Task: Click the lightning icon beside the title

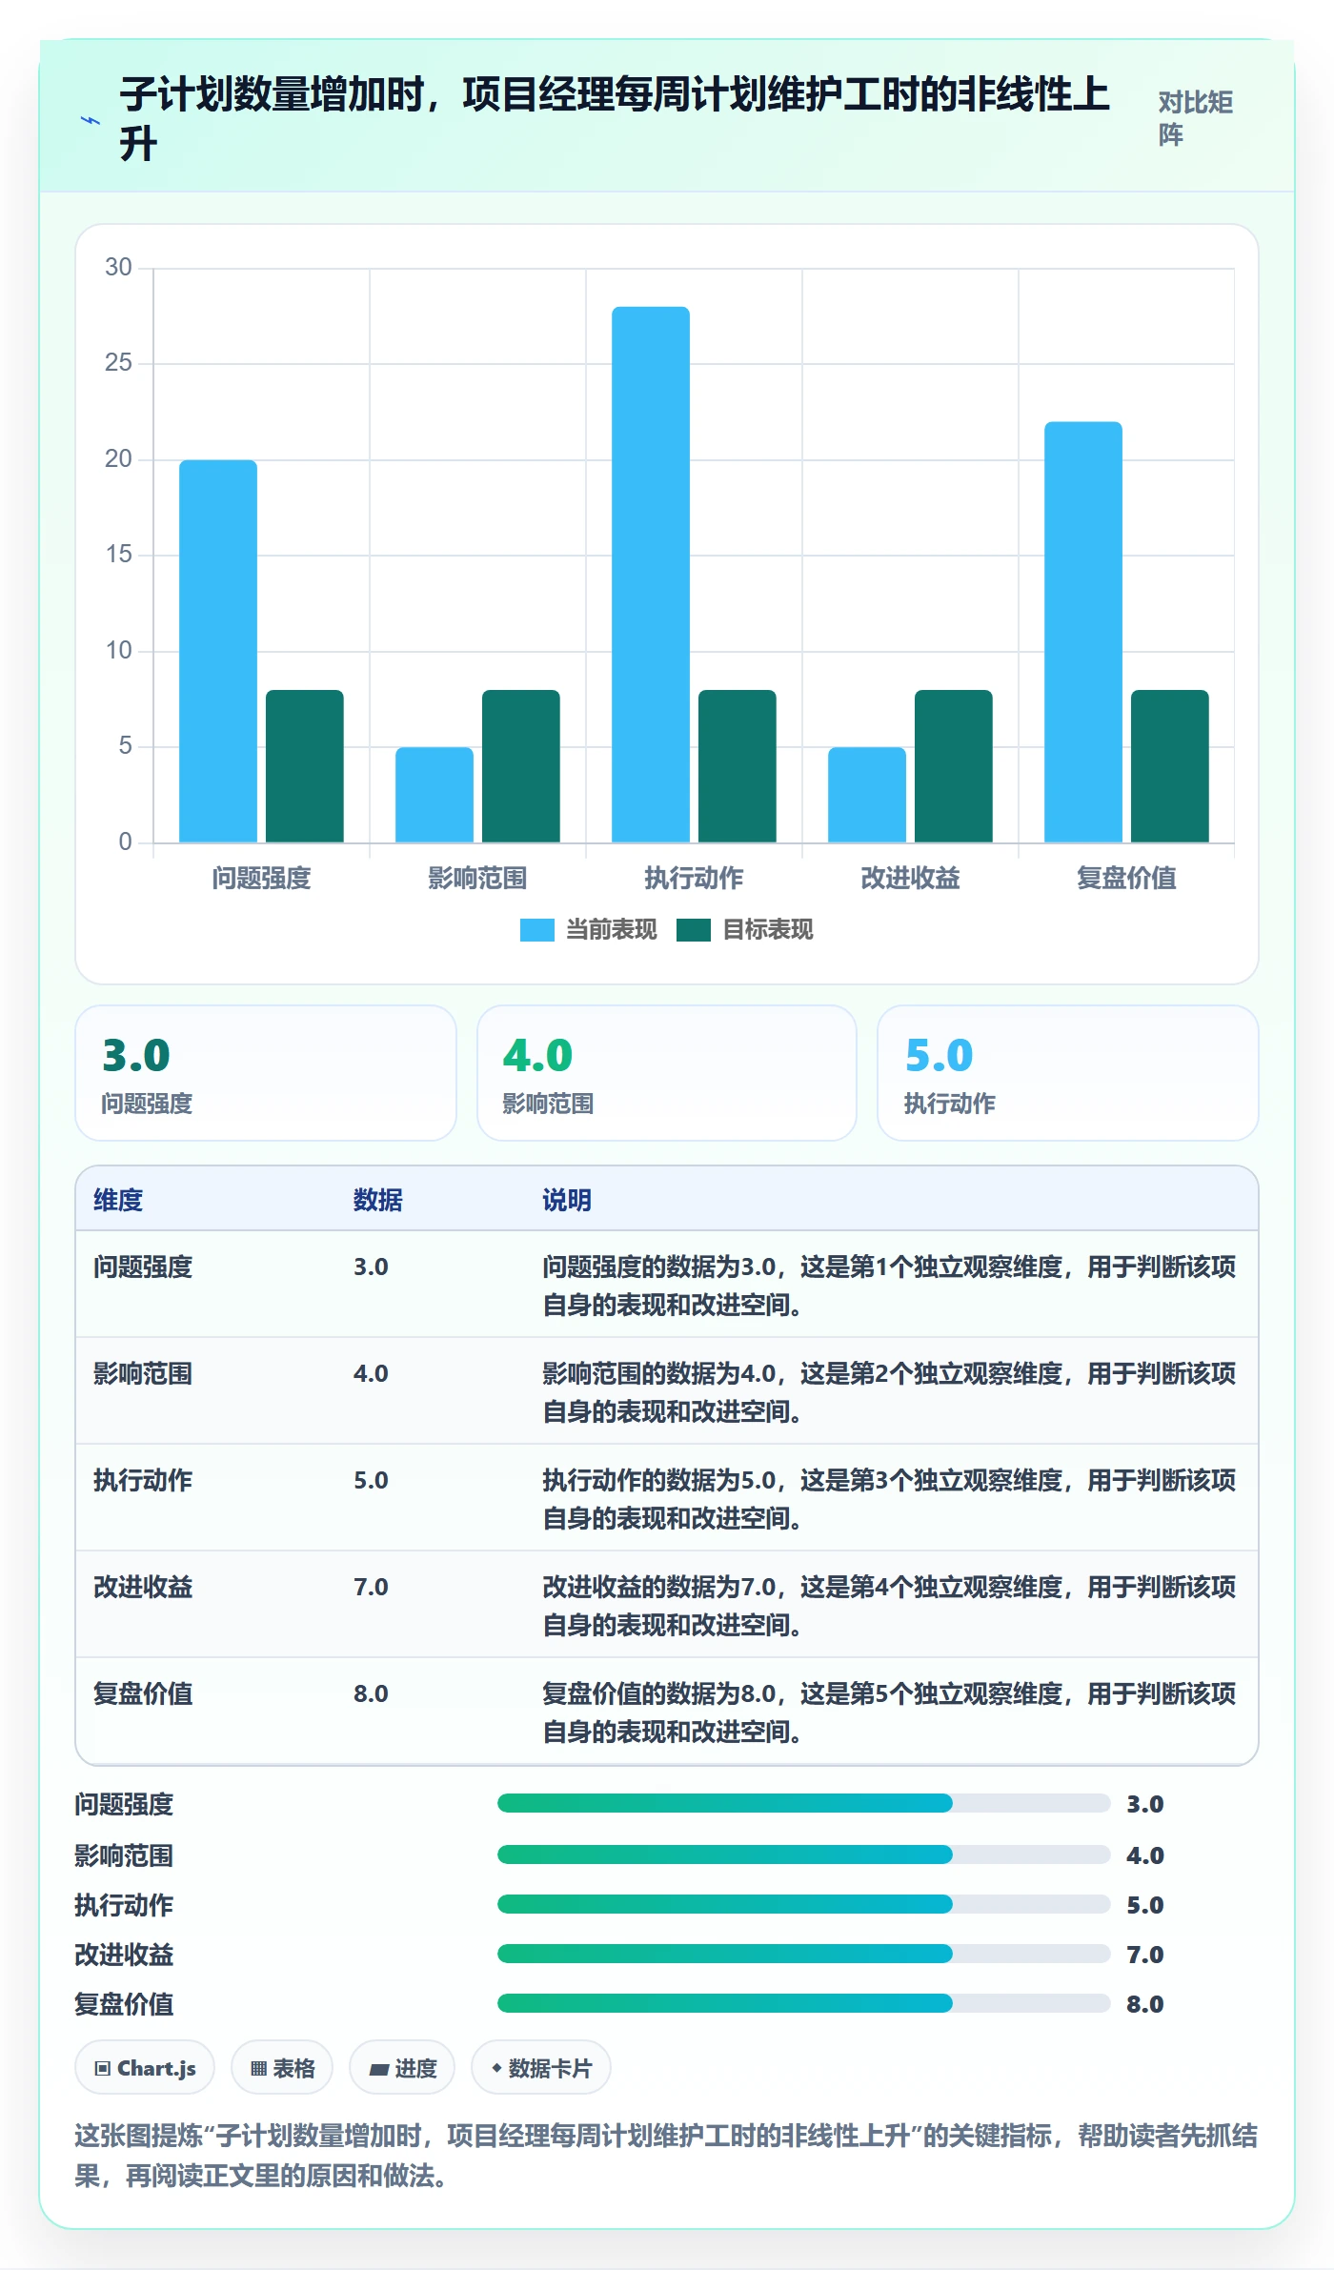Action: click(91, 120)
